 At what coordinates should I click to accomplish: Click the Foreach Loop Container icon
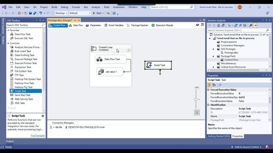point(94,48)
